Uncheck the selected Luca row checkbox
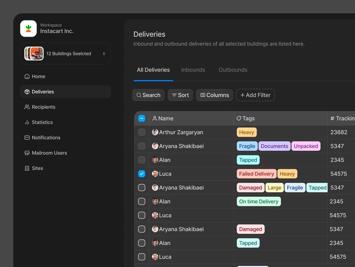This screenshot has height=267, width=355. coord(142,174)
